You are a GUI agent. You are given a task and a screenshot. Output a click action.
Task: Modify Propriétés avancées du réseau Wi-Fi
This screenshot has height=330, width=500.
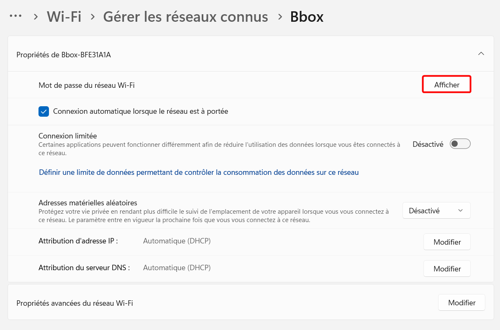pyautogui.click(x=462, y=302)
